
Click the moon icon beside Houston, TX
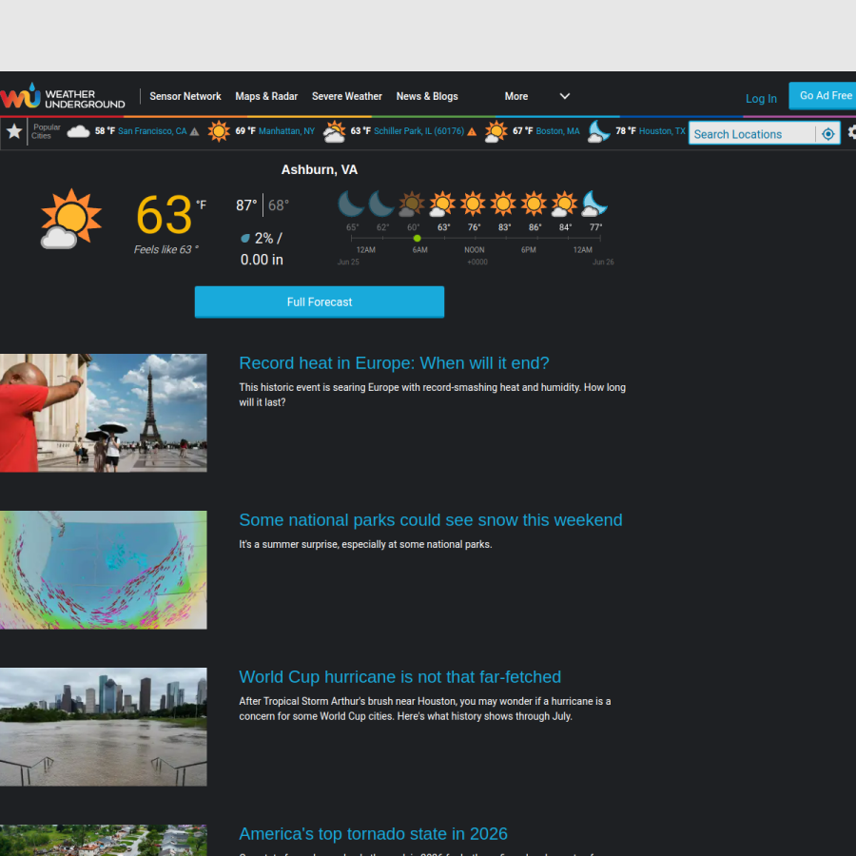point(598,131)
